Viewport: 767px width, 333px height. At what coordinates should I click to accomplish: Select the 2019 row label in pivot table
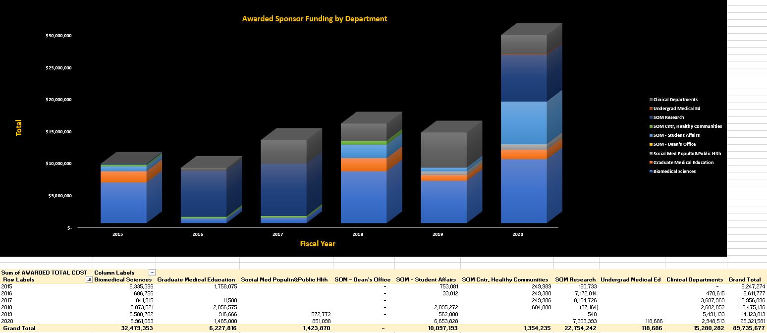(7, 314)
